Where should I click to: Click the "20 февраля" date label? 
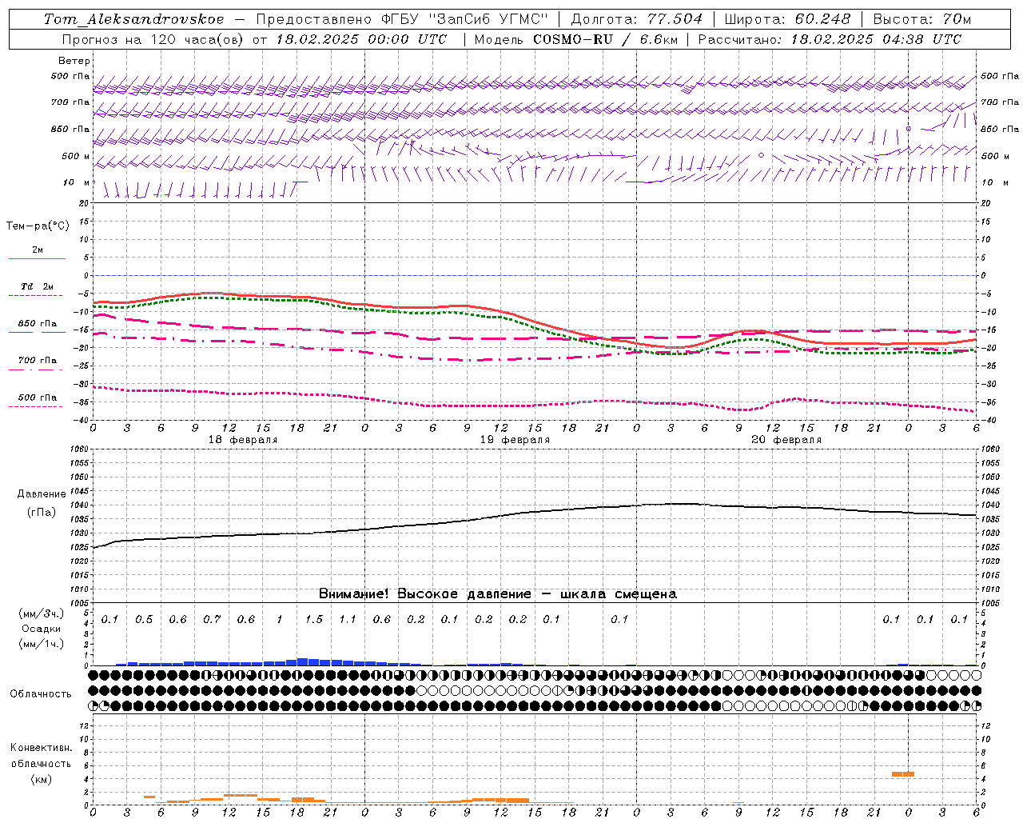click(786, 440)
